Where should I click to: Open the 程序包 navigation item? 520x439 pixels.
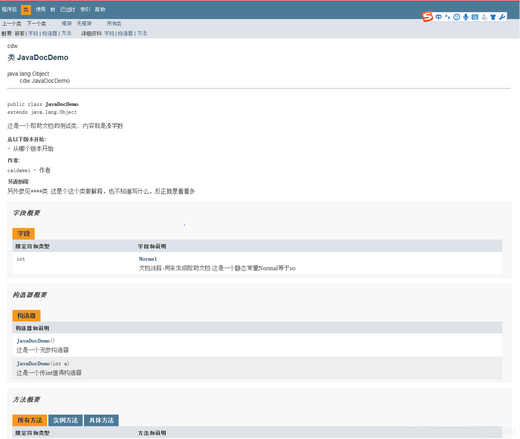tap(9, 10)
